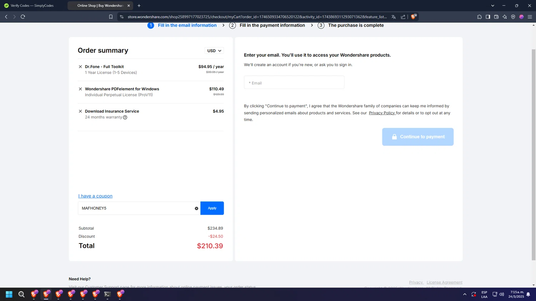The width and height of the screenshot is (536, 301).
Task: Open the notifications bell
Action: pos(528,294)
